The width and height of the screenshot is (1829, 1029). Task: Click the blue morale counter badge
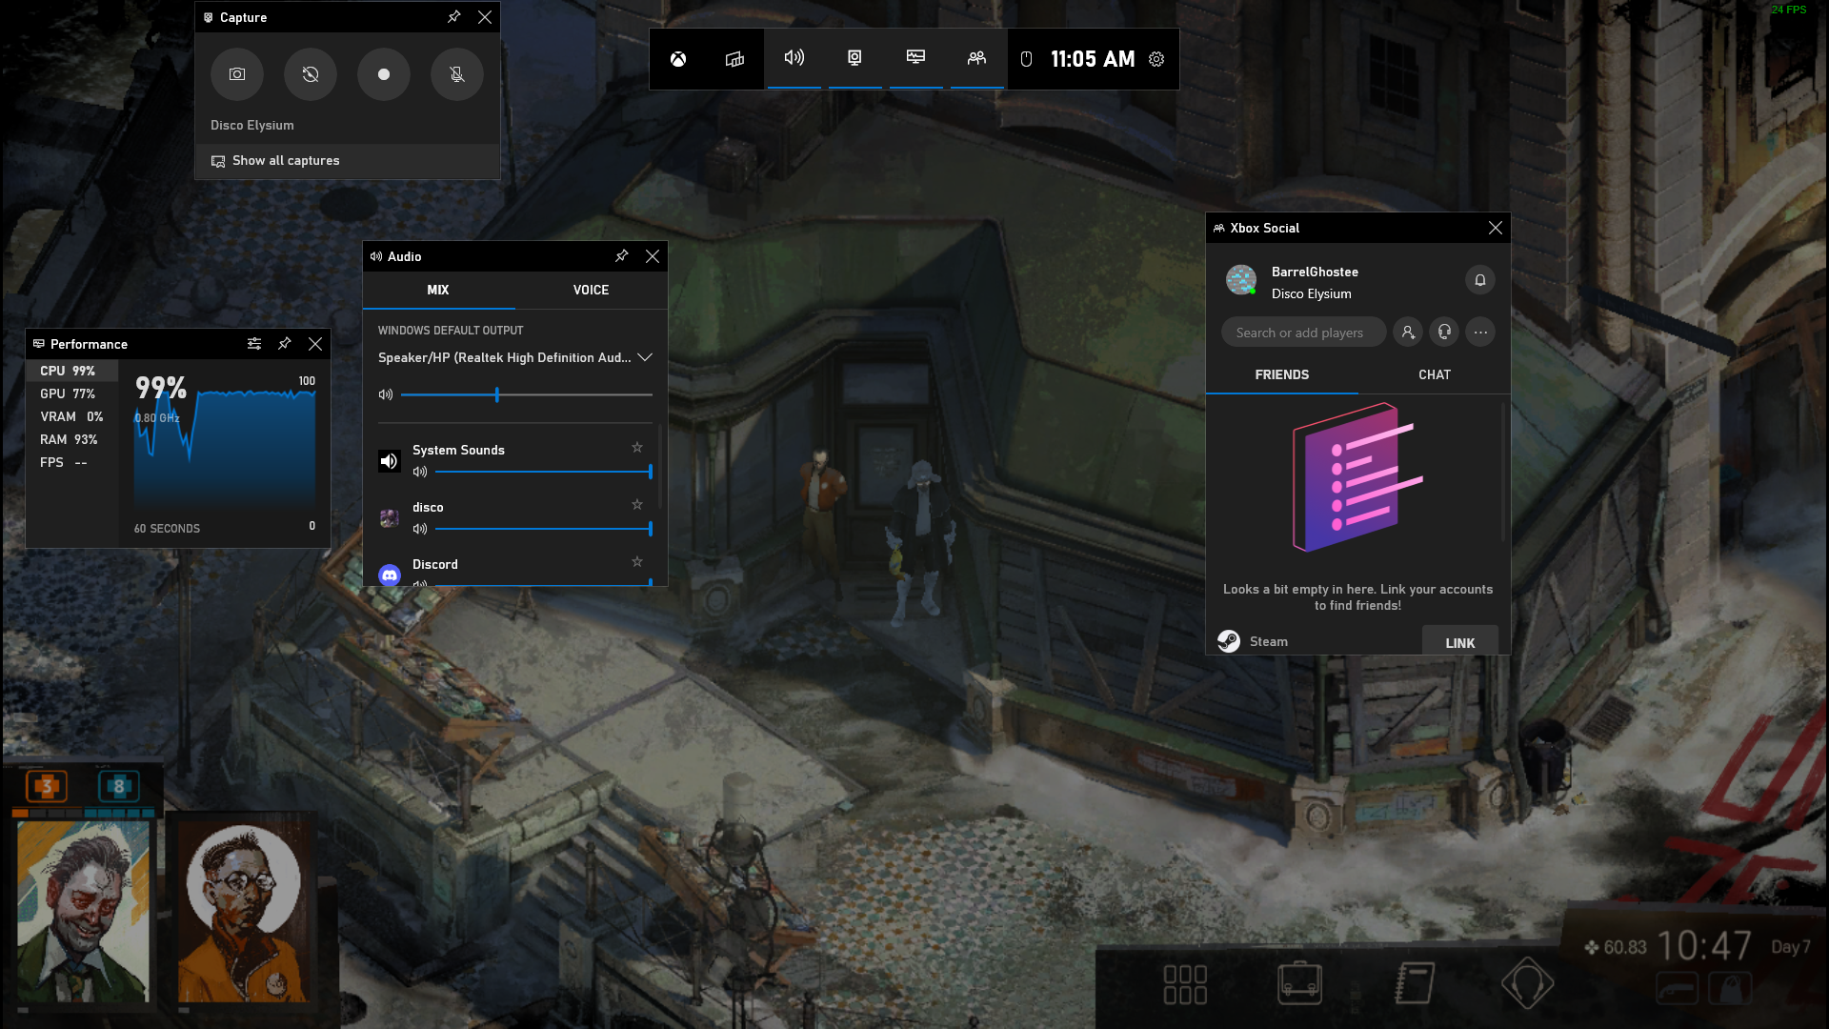tap(119, 787)
